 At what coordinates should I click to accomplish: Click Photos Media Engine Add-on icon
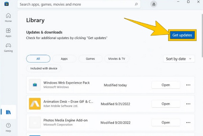35,122
